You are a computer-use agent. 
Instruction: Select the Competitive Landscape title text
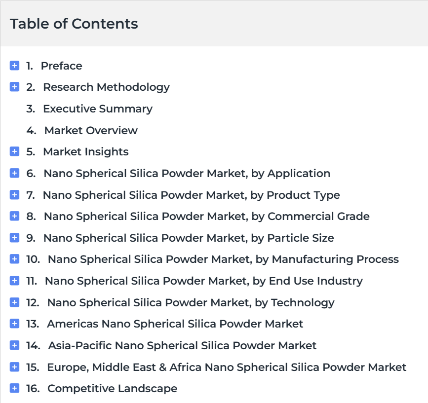click(112, 388)
